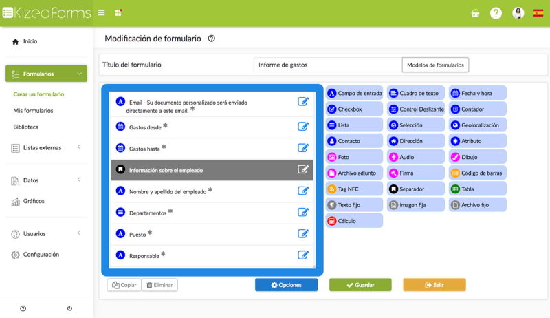Viewport: 550px width, 318px height.
Task: Add a Foto element
Action: [x=354, y=157]
